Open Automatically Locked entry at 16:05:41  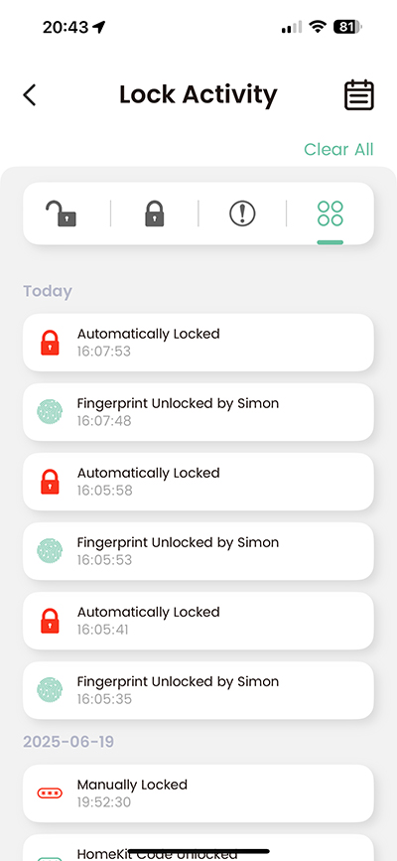198,621
